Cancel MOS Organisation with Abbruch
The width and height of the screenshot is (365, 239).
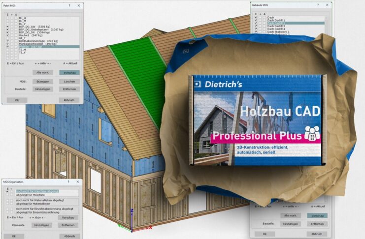tap(69, 236)
